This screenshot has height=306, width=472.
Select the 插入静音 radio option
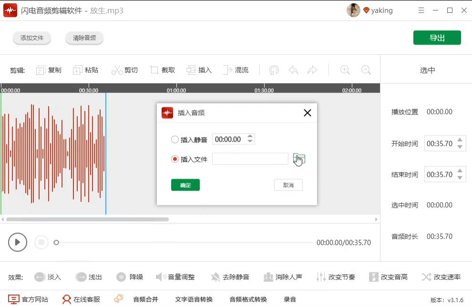pos(175,139)
